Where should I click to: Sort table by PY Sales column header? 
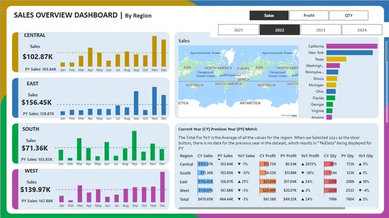click(x=225, y=156)
